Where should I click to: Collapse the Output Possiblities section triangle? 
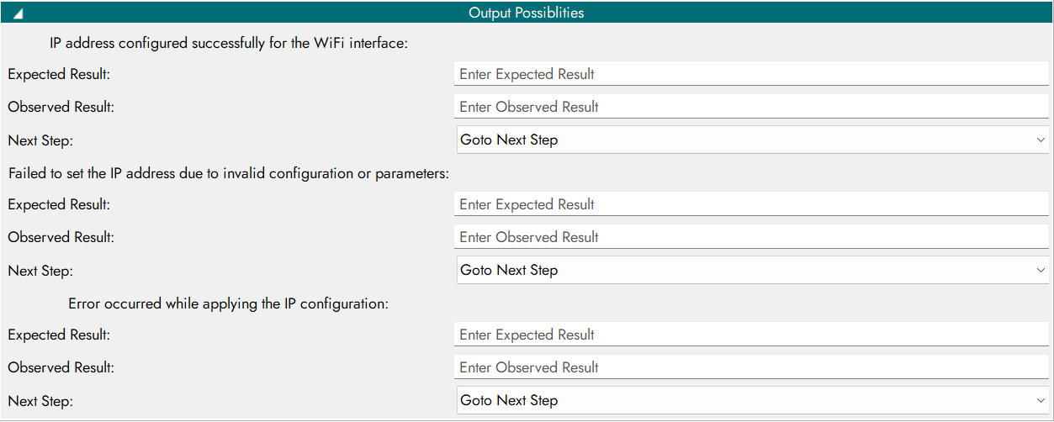(18, 13)
